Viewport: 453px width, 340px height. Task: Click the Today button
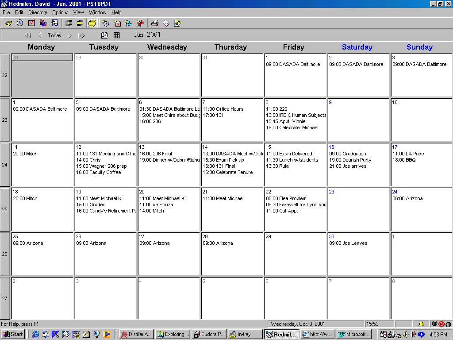pos(54,35)
